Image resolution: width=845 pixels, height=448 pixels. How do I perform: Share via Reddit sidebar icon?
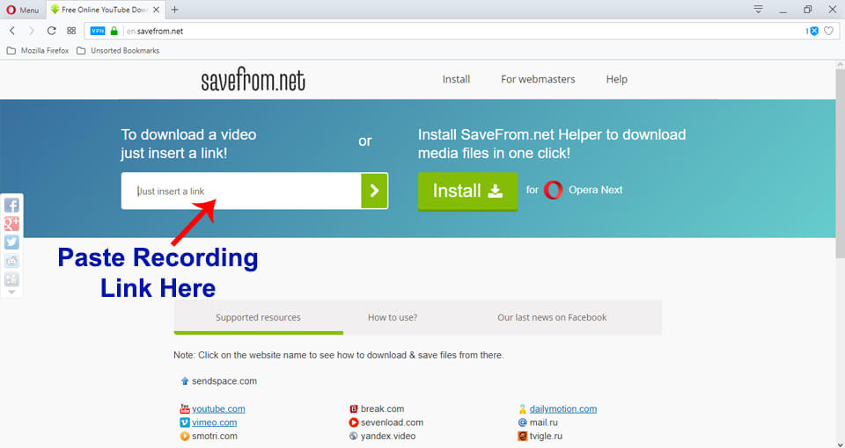point(11,261)
